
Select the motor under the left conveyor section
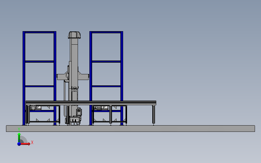(x=36, y=108)
